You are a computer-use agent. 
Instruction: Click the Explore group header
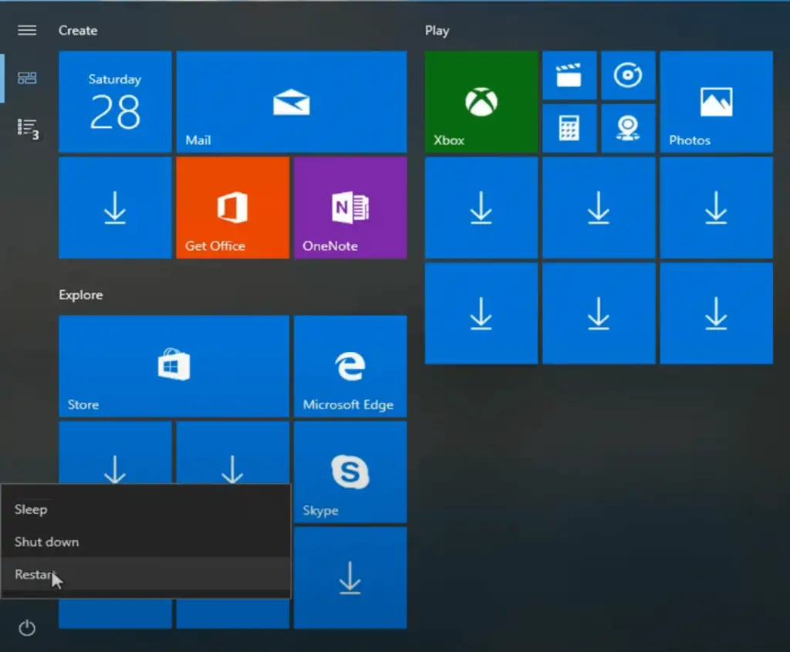point(80,295)
